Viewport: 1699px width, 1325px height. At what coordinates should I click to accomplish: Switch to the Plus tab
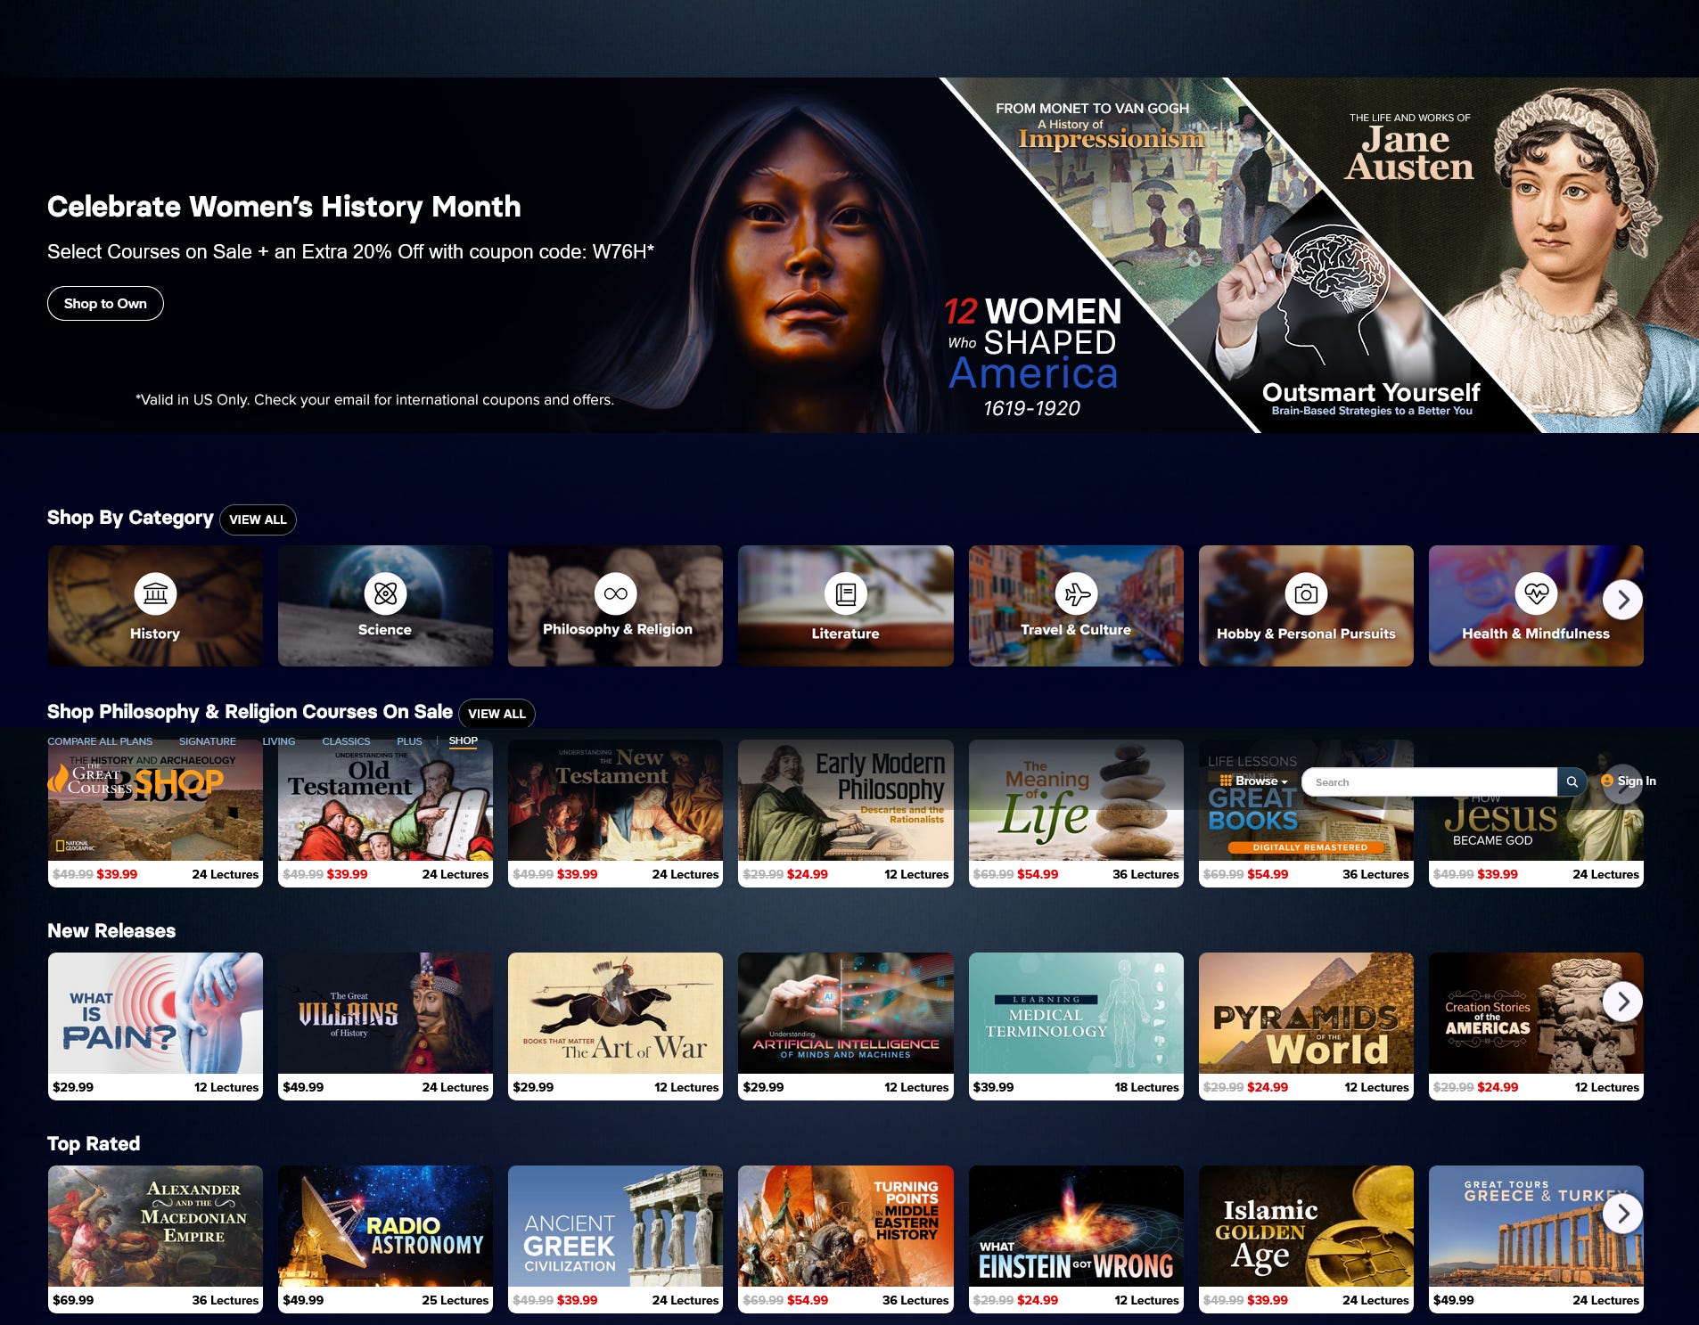409,741
